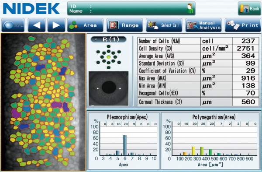The width and height of the screenshot is (262, 172).
Task: Open the Pleomorphism (Apex) histogram
Action: coord(124,140)
